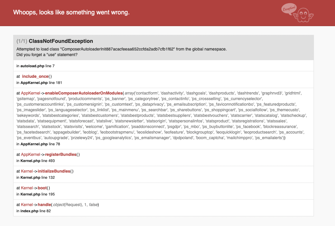The width and height of the screenshot is (335, 226).
Task: Click the AppKernel.php line 181 file reference
Action: pyautogui.click(x=39, y=83)
